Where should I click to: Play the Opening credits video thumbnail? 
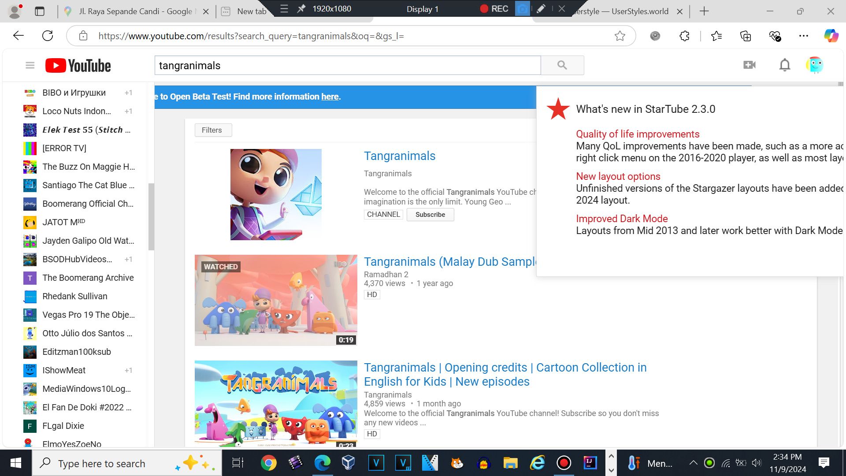(x=276, y=404)
